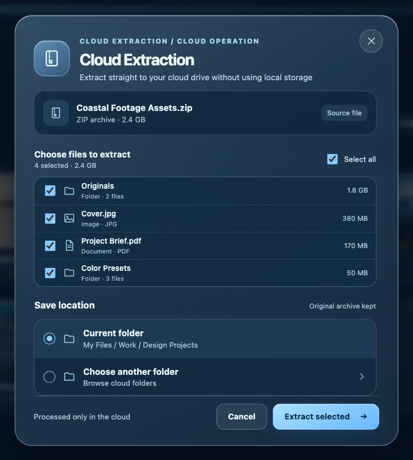
Task: Click the Coastal Footage Assets.zip file name
Action: point(134,108)
